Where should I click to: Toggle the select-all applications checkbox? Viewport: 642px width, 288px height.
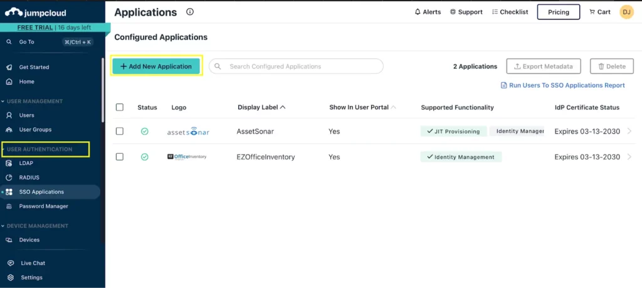(x=120, y=107)
